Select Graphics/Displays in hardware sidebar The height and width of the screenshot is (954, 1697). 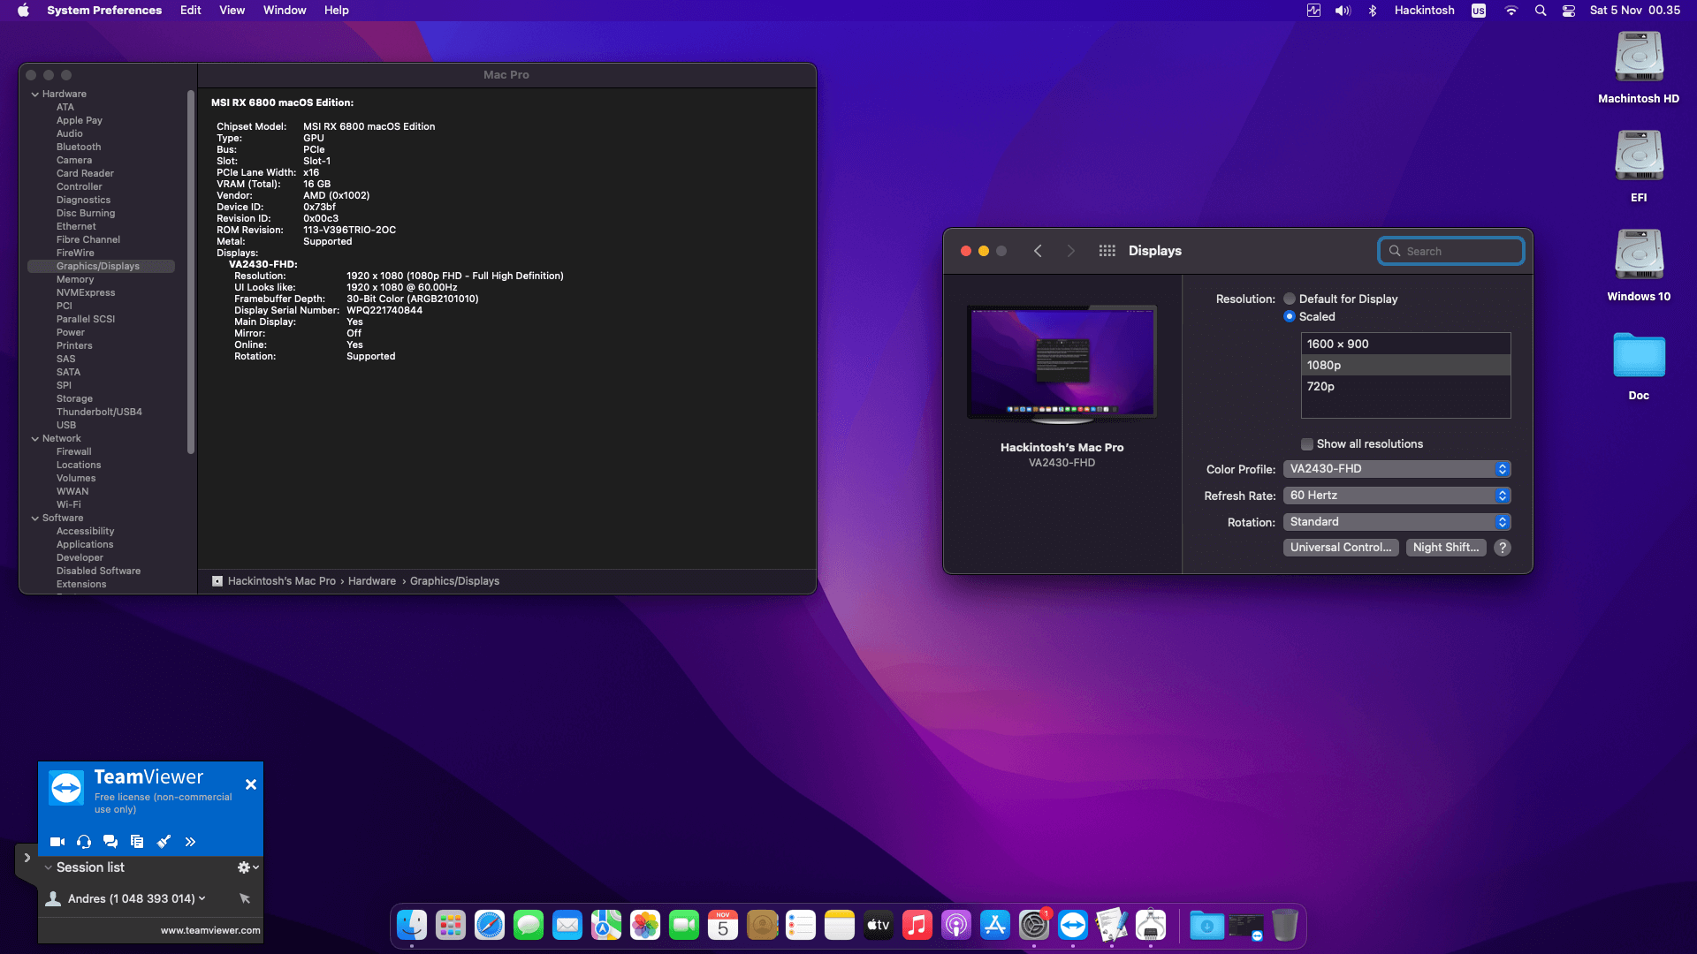click(101, 266)
